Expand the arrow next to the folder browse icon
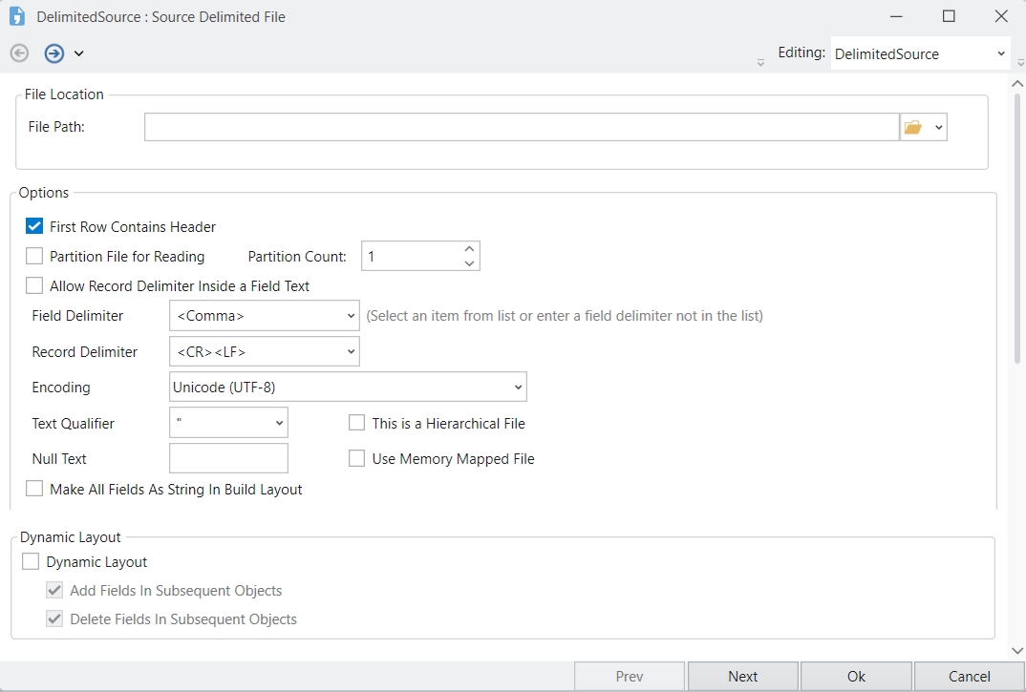 (938, 127)
